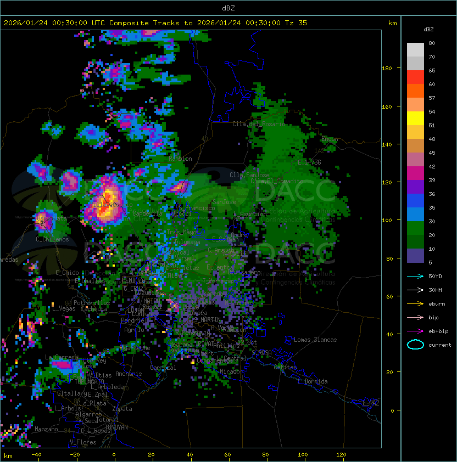Viewport: 457px width, 462px height.
Task: Click the 'L_PAZ' map label
Action: tap(371, 403)
